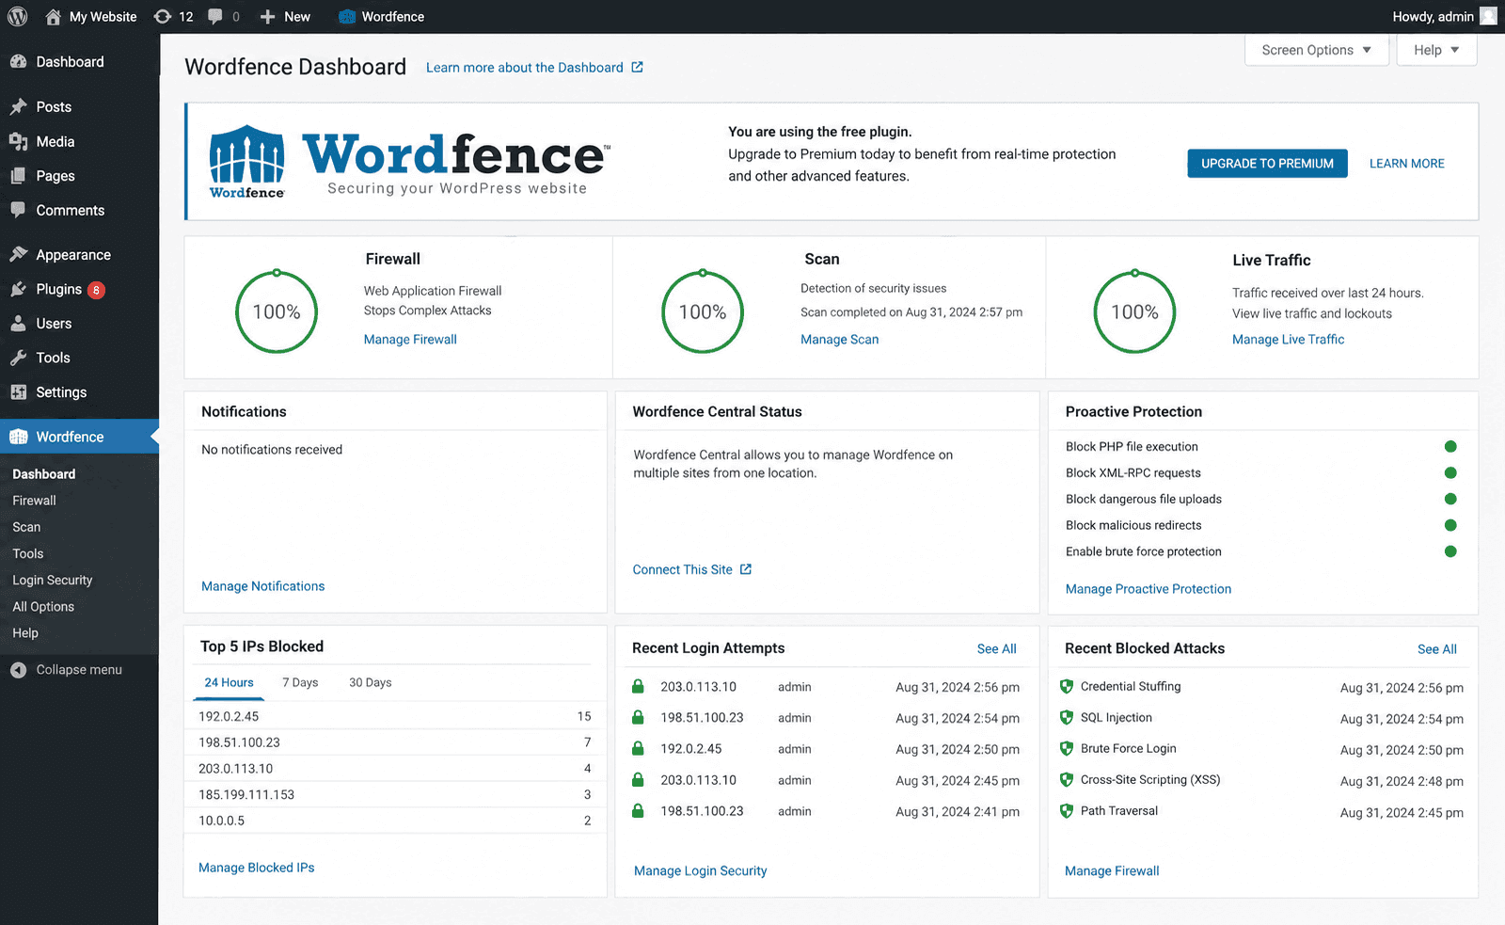Click Manage Firewall link in Firewall card
The height and width of the screenshot is (925, 1505).
(410, 340)
